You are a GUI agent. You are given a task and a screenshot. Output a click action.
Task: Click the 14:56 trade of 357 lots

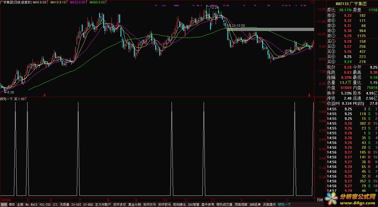pos(352,181)
